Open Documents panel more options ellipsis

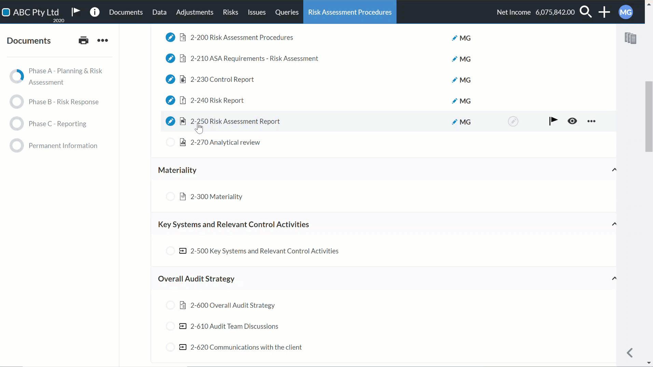pos(102,41)
